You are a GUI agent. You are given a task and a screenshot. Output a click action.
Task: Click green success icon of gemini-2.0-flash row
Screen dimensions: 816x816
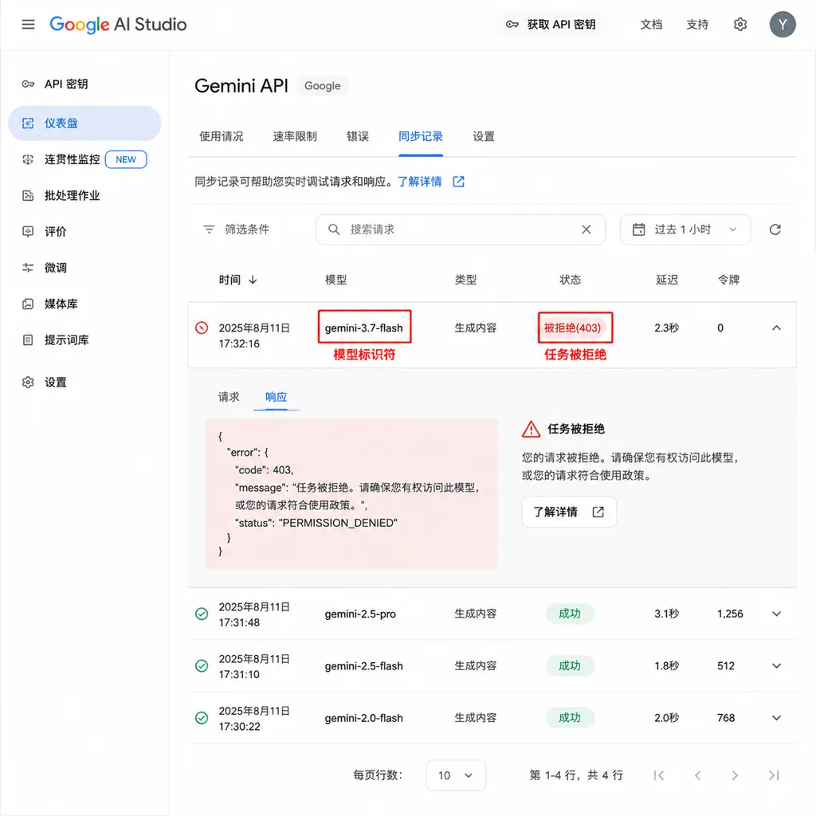pos(202,718)
